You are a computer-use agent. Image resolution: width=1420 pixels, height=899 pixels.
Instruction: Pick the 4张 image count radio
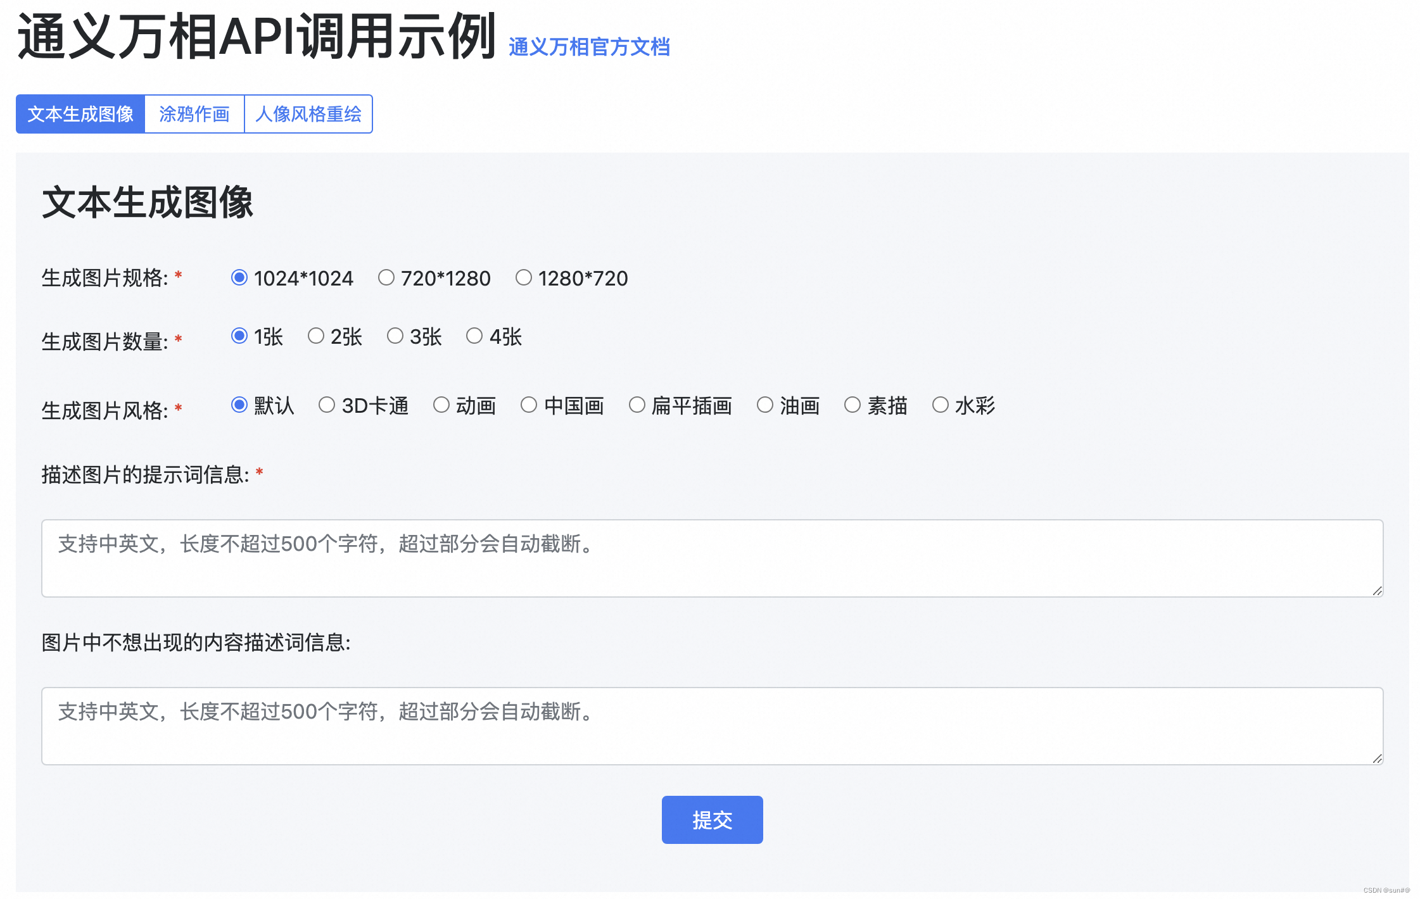point(474,336)
